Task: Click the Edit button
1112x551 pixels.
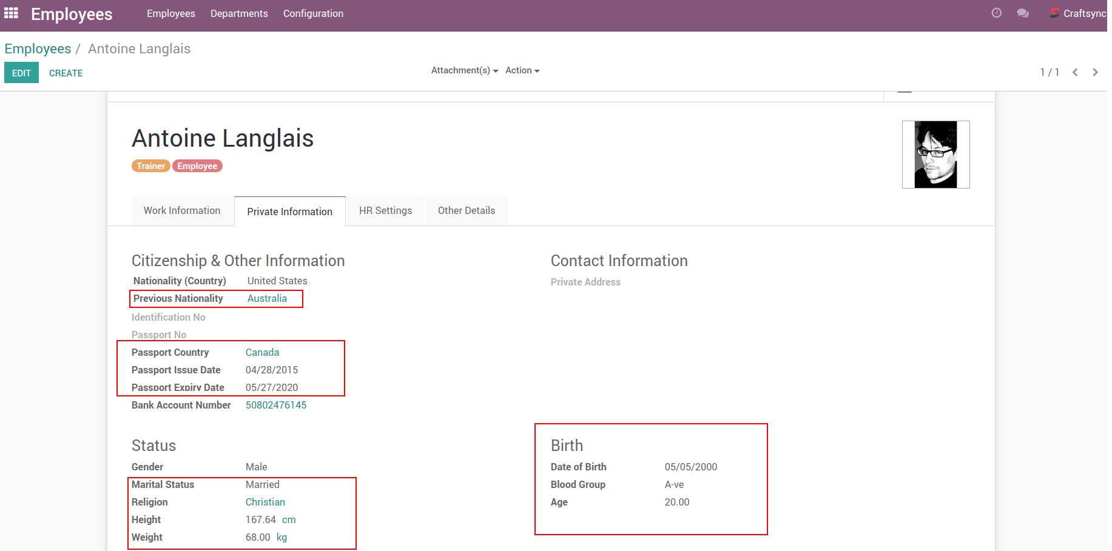Action: [x=21, y=73]
